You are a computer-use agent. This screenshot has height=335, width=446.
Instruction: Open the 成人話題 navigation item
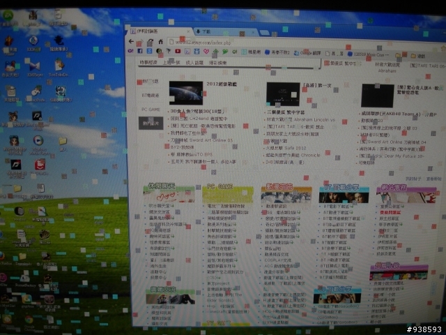pos(194,63)
